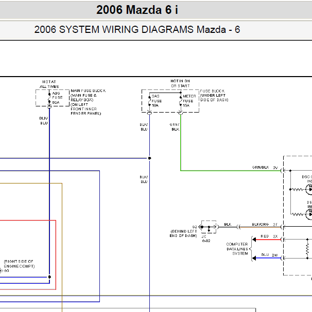
Task: Click 'COMPUTER DATA LINES SYSTEM' text
Action: (x=237, y=249)
